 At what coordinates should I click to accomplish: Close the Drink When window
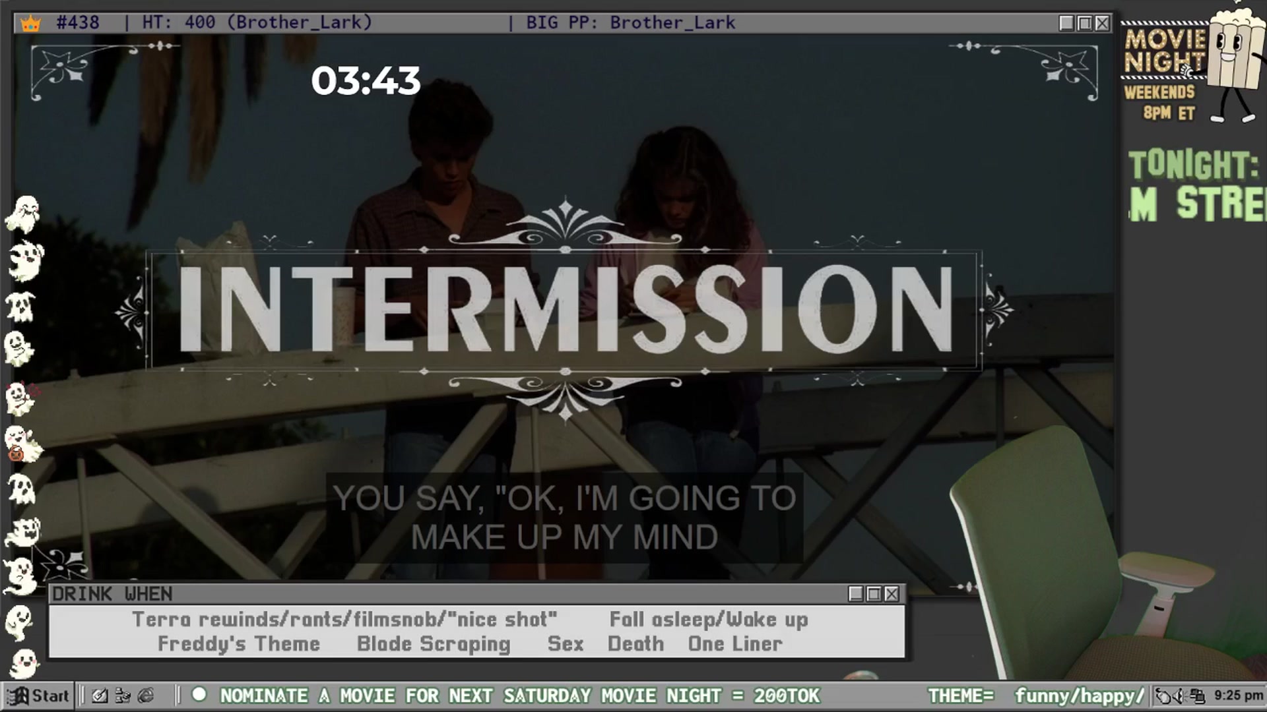(x=892, y=594)
